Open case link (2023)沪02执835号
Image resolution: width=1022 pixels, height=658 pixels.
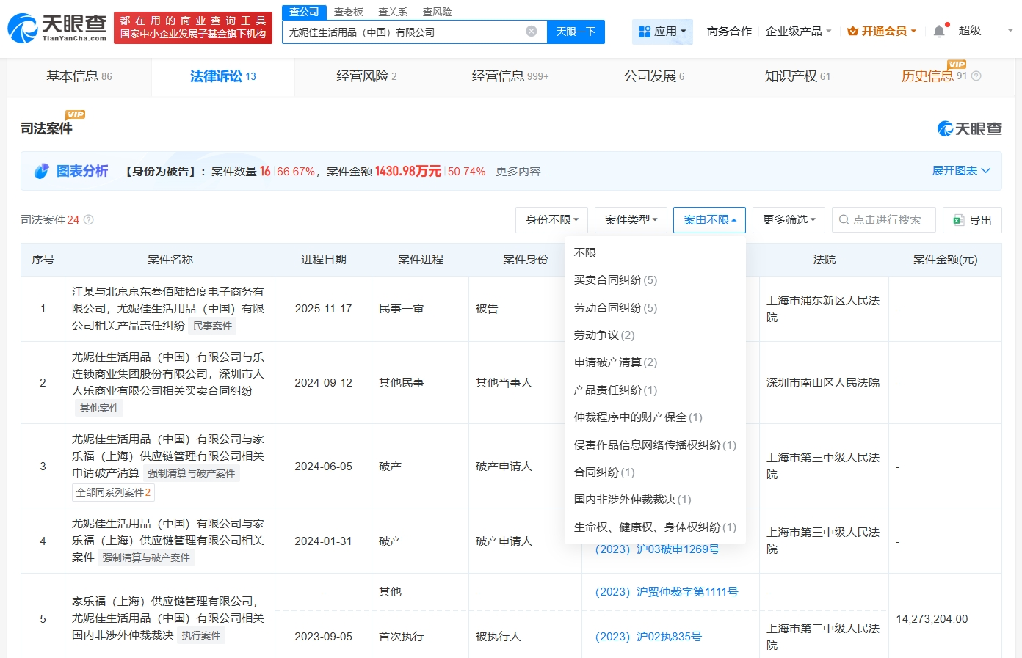coord(648,637)
